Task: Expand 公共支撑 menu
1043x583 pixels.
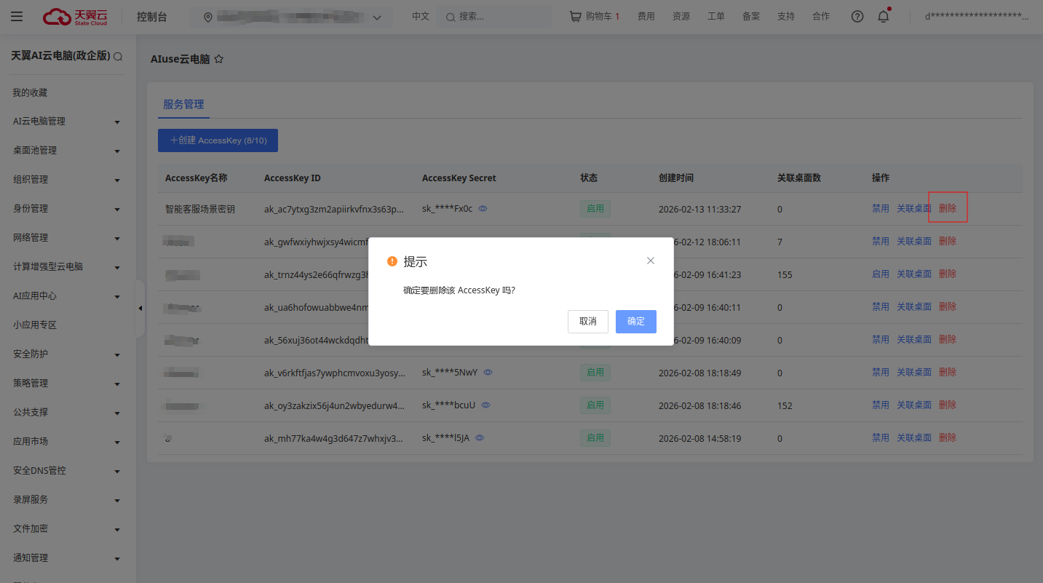Action: tap(117, 413)
